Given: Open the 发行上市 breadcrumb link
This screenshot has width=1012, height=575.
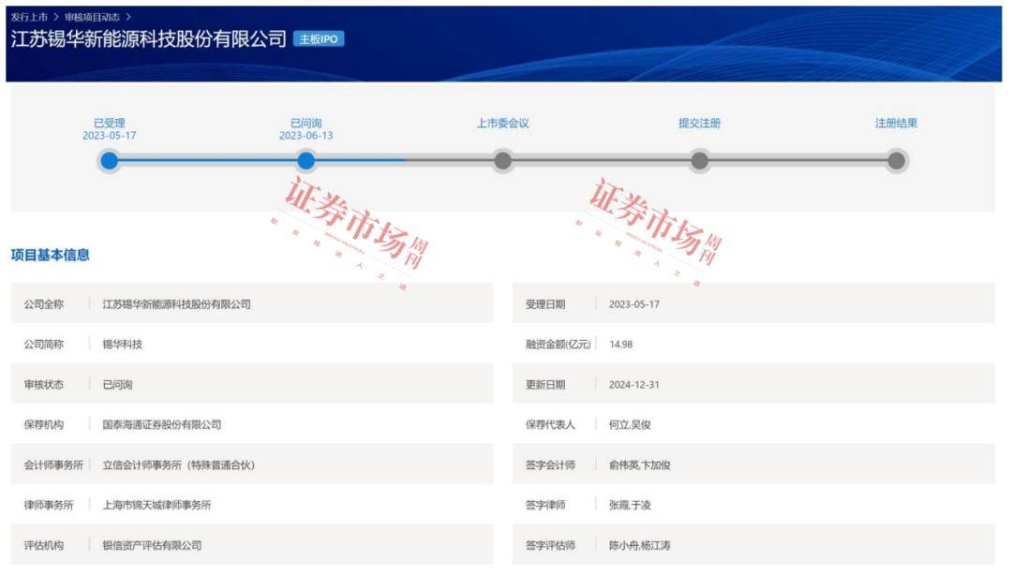Looking at the screenshot, I should pyautogui.click(x=29, y=17).
